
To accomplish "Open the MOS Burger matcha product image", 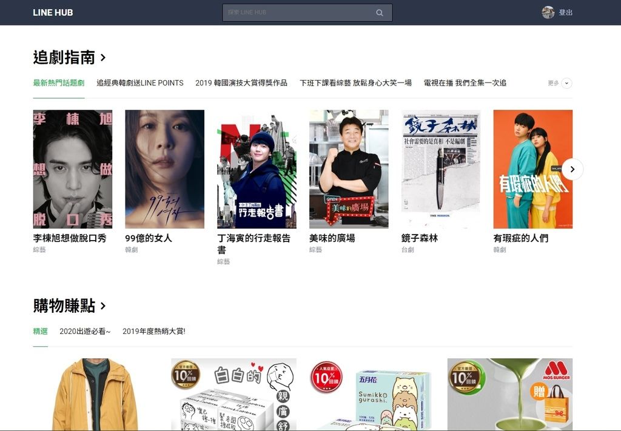I will click(x=510, y=395).
